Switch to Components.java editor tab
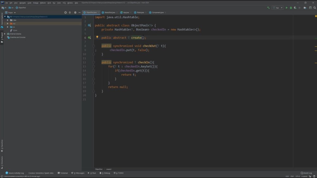 click(157, 13)
